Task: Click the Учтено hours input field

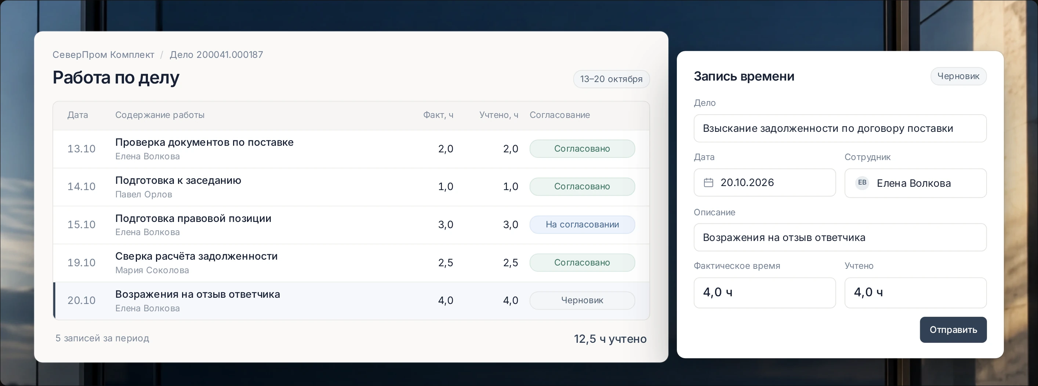Action: click(915, 293)
